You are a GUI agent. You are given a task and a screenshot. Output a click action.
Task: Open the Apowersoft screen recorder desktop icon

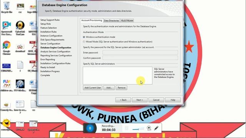point(7,28)
